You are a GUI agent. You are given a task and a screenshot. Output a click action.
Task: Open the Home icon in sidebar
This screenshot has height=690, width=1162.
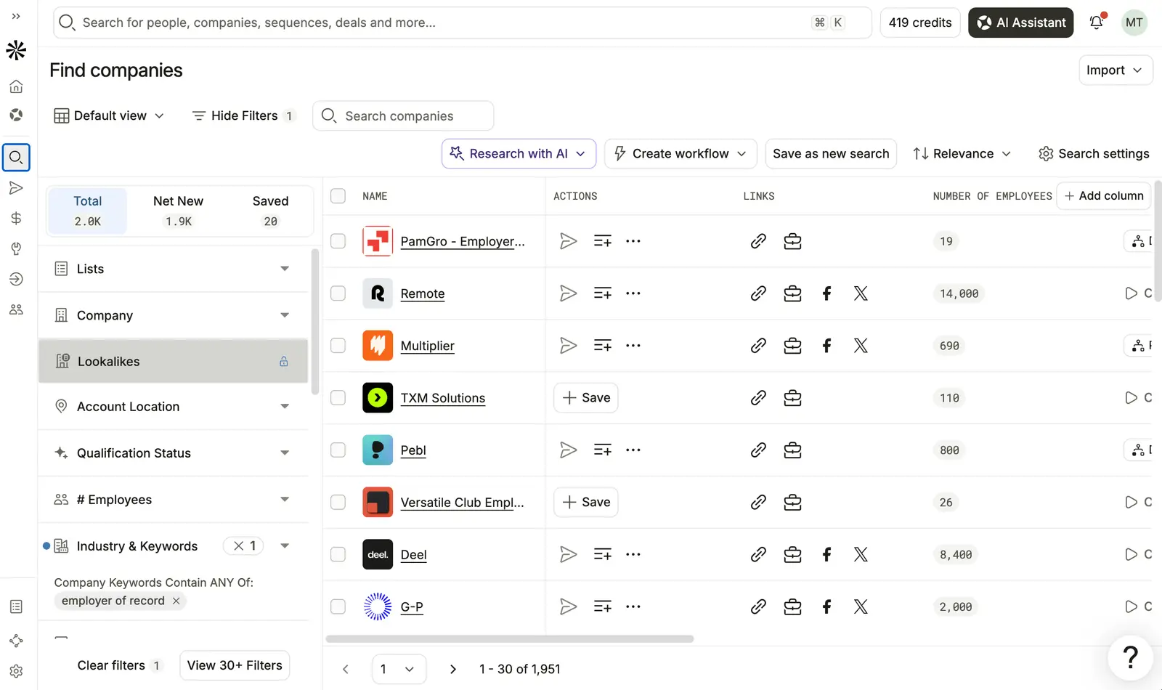(x=16, y=86)
